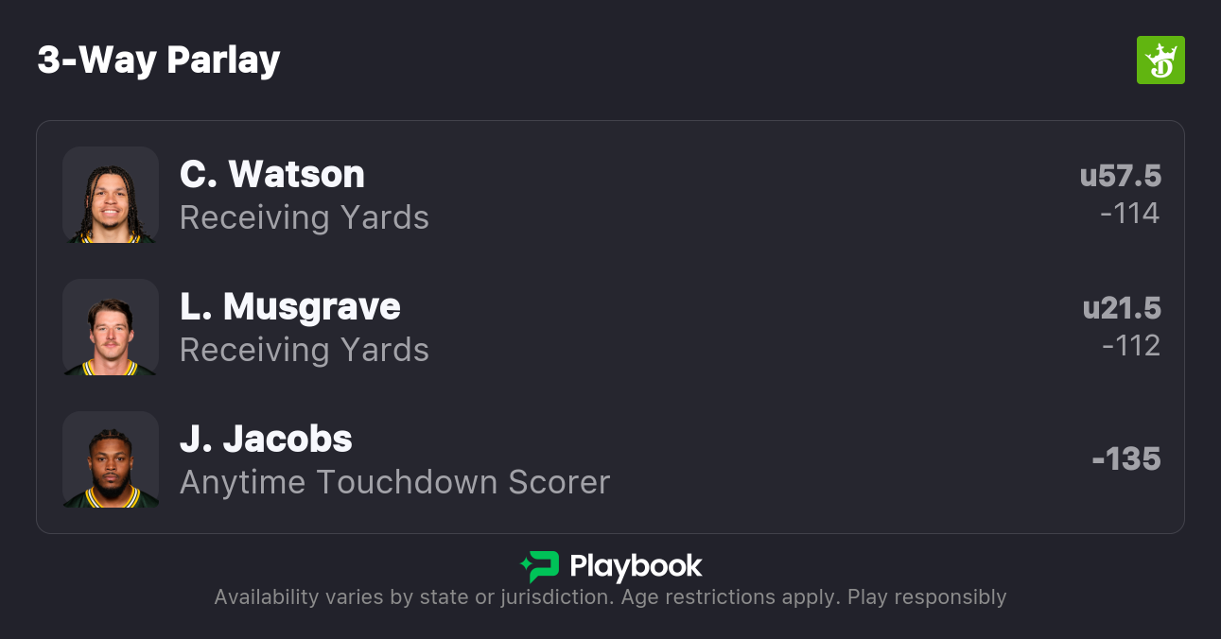Screen dimensions: 1221x639
Task: Click the -135 odds for Jacobs
Action: click(x=1125, y=459)
